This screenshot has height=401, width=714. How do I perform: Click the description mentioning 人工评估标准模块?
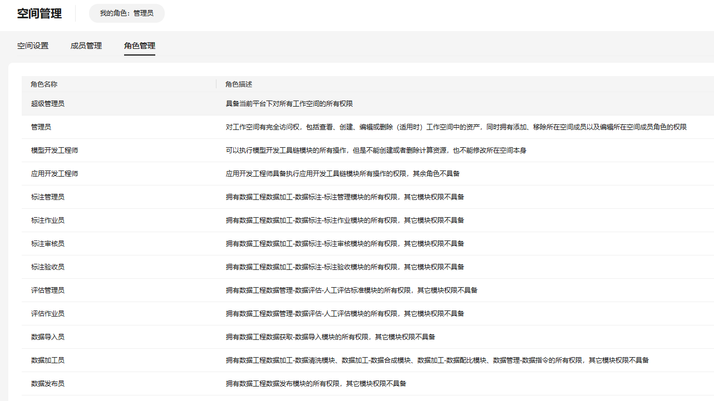[352, 290]
